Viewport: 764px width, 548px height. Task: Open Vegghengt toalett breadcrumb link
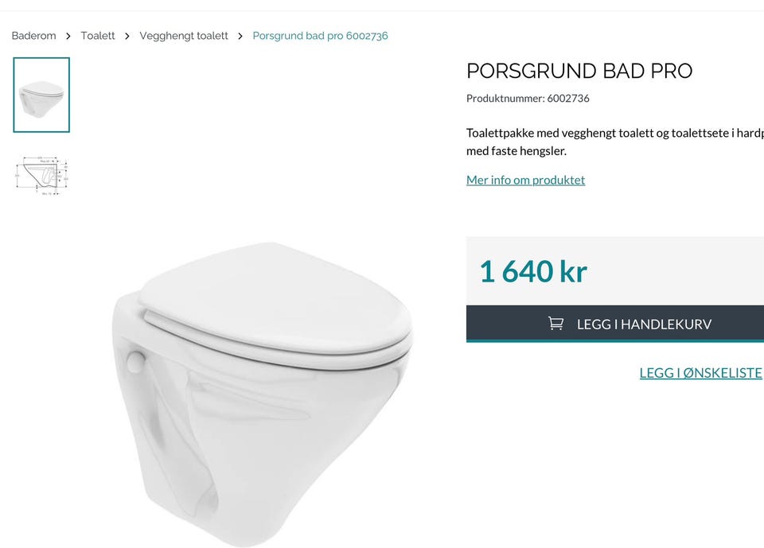(x=184, y=36)
